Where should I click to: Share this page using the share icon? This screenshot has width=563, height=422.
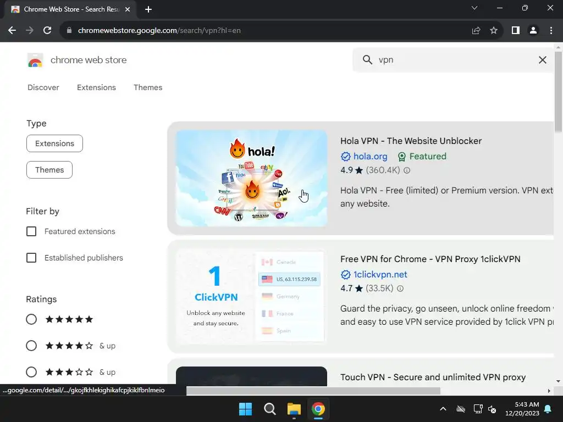pyautogui.click(x=476, y=31)
